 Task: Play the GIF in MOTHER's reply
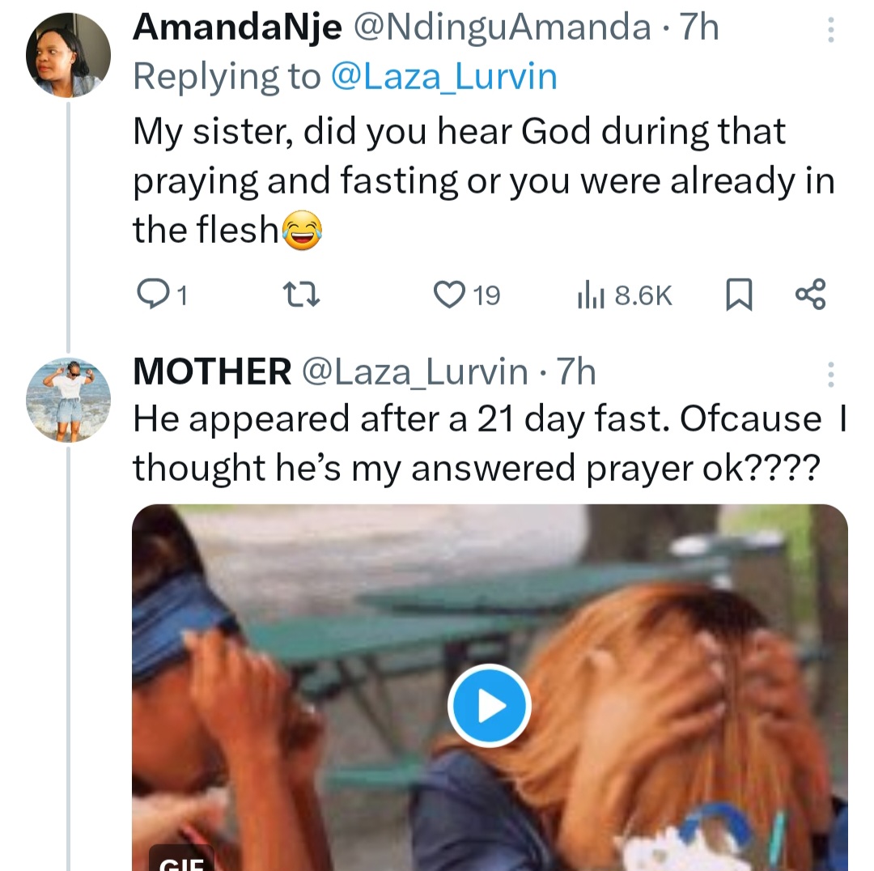[489, 705]
